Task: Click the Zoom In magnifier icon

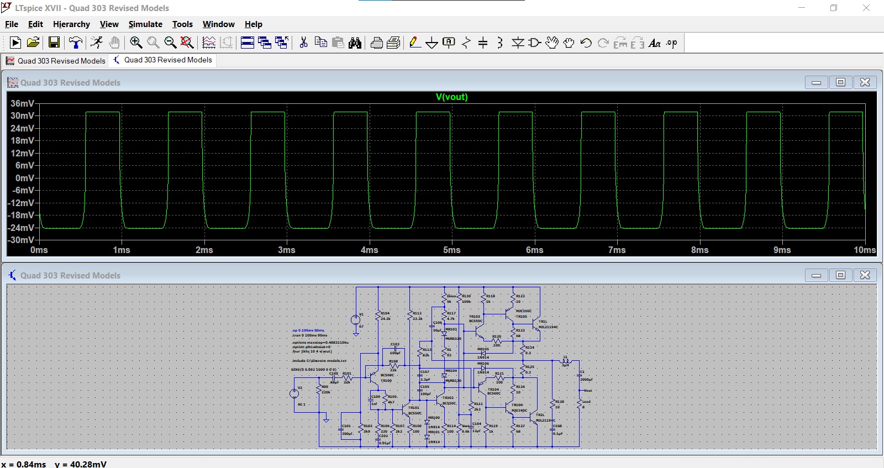Action: [x=136, y=43]
